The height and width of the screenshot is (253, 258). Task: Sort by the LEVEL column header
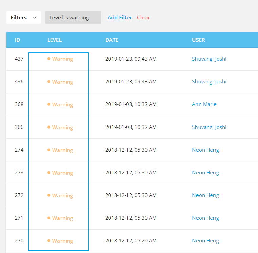point(54,40)
